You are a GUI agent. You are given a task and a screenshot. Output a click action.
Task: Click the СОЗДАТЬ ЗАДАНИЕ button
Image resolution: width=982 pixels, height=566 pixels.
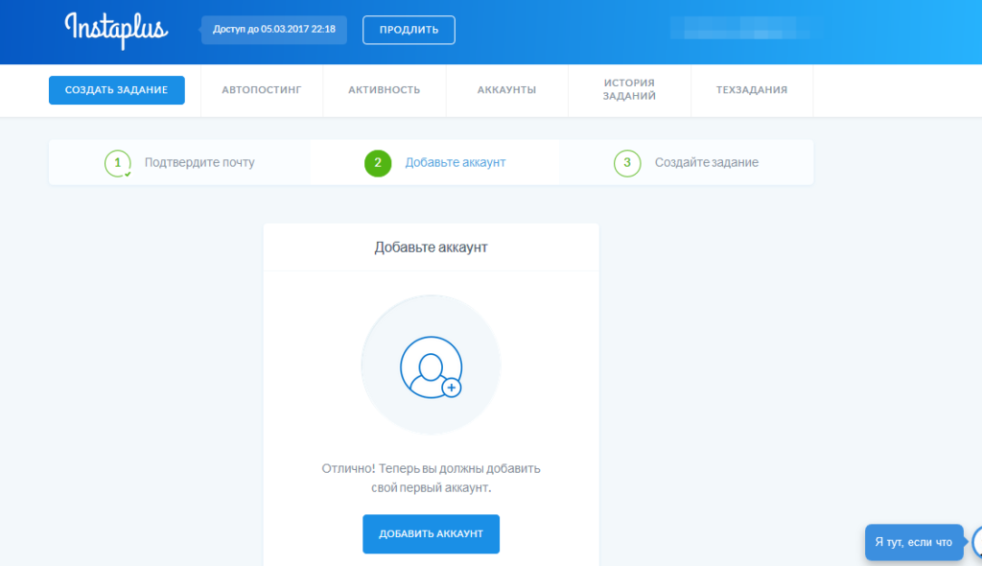click(117, 90)
